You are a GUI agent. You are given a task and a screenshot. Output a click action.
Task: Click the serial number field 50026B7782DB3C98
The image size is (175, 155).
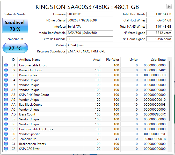pos(90,20)
